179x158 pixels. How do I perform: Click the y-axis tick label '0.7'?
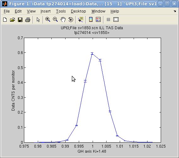[x=20, y=38]
